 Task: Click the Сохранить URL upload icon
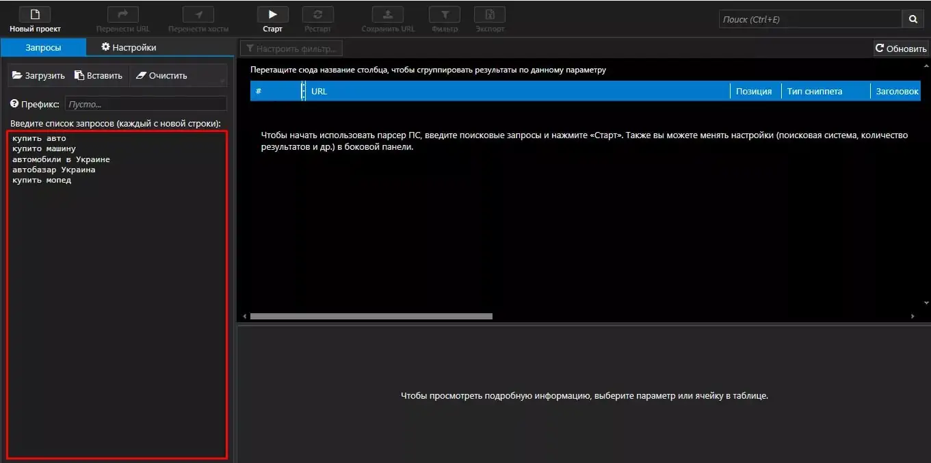click(x=388, y=14)
